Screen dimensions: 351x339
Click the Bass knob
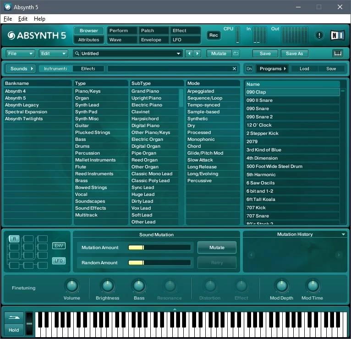(x=139, y=286)
